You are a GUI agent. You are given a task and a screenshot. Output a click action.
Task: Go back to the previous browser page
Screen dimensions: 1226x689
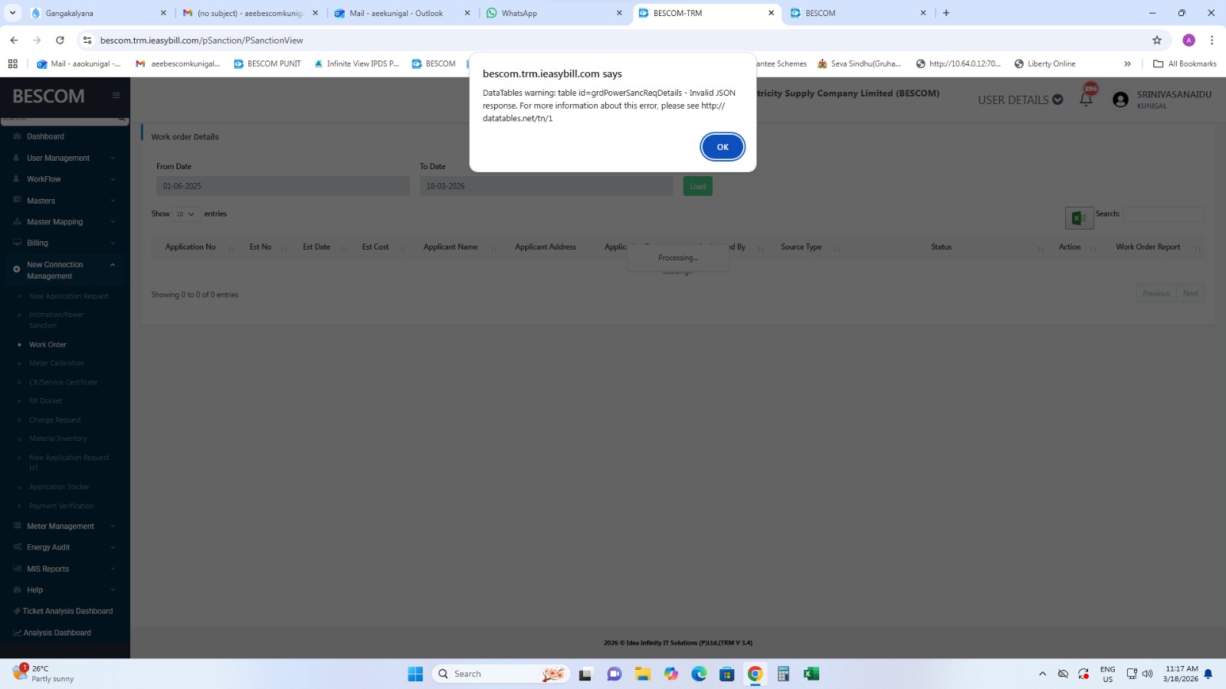click(x=14, y=40)
